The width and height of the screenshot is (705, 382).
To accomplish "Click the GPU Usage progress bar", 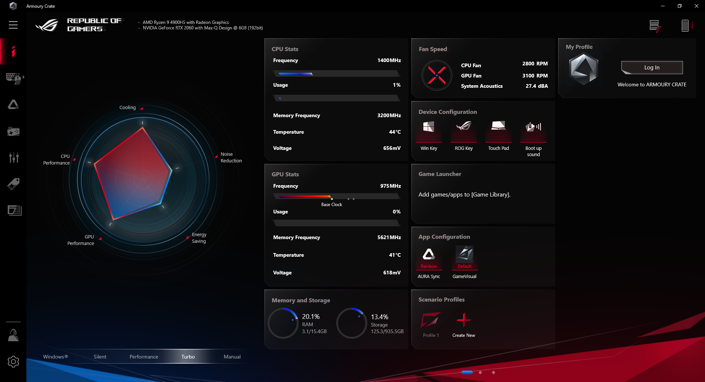I will pos(336,223).
